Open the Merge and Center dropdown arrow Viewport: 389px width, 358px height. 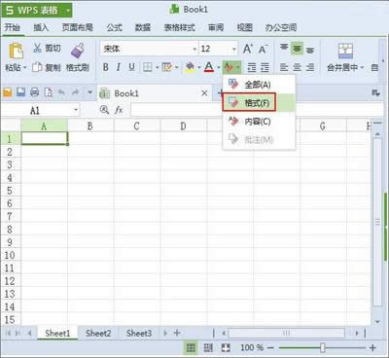[362, 68]
